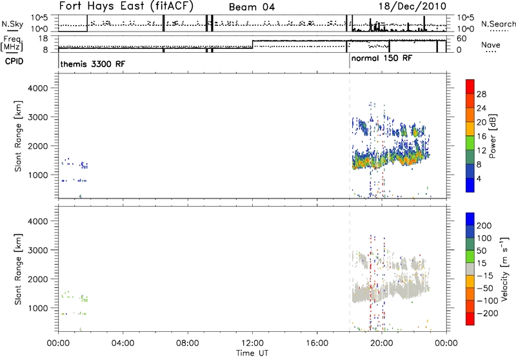
Task: Click the 'Time UT' axis label
Action: click(252, 353)
